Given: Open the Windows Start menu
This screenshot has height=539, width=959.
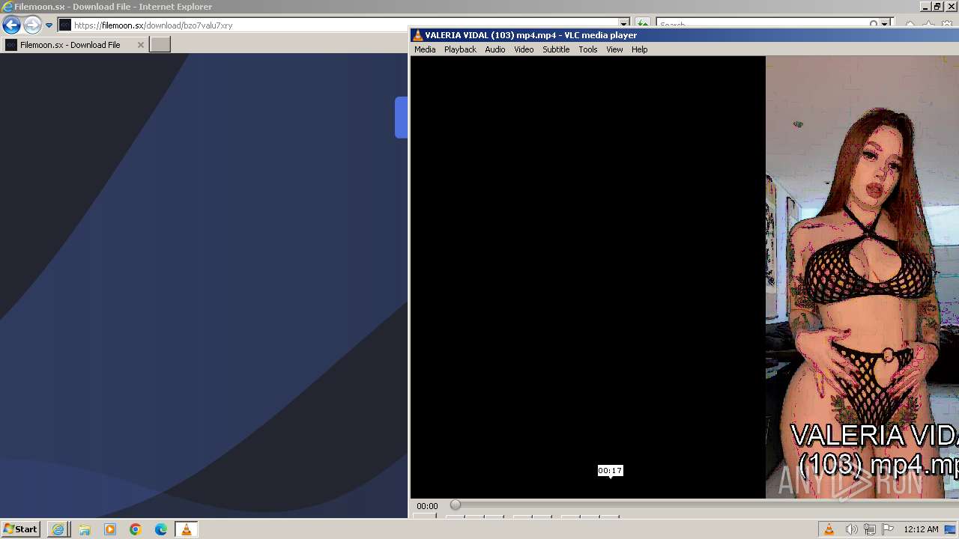Looking at the screenshot, I should 20,529.
